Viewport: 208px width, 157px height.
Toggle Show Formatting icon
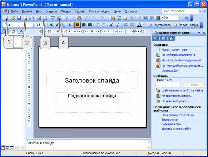[x=145, y=18]
